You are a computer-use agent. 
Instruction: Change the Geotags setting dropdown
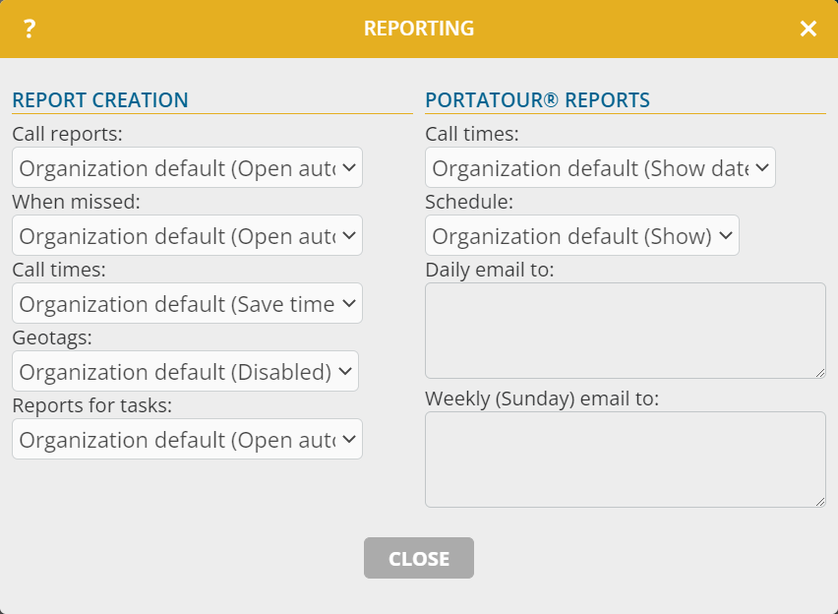(x=185, y=371)
